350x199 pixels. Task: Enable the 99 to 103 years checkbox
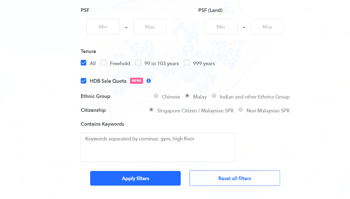pyautogui.click(x=138, y=63)
